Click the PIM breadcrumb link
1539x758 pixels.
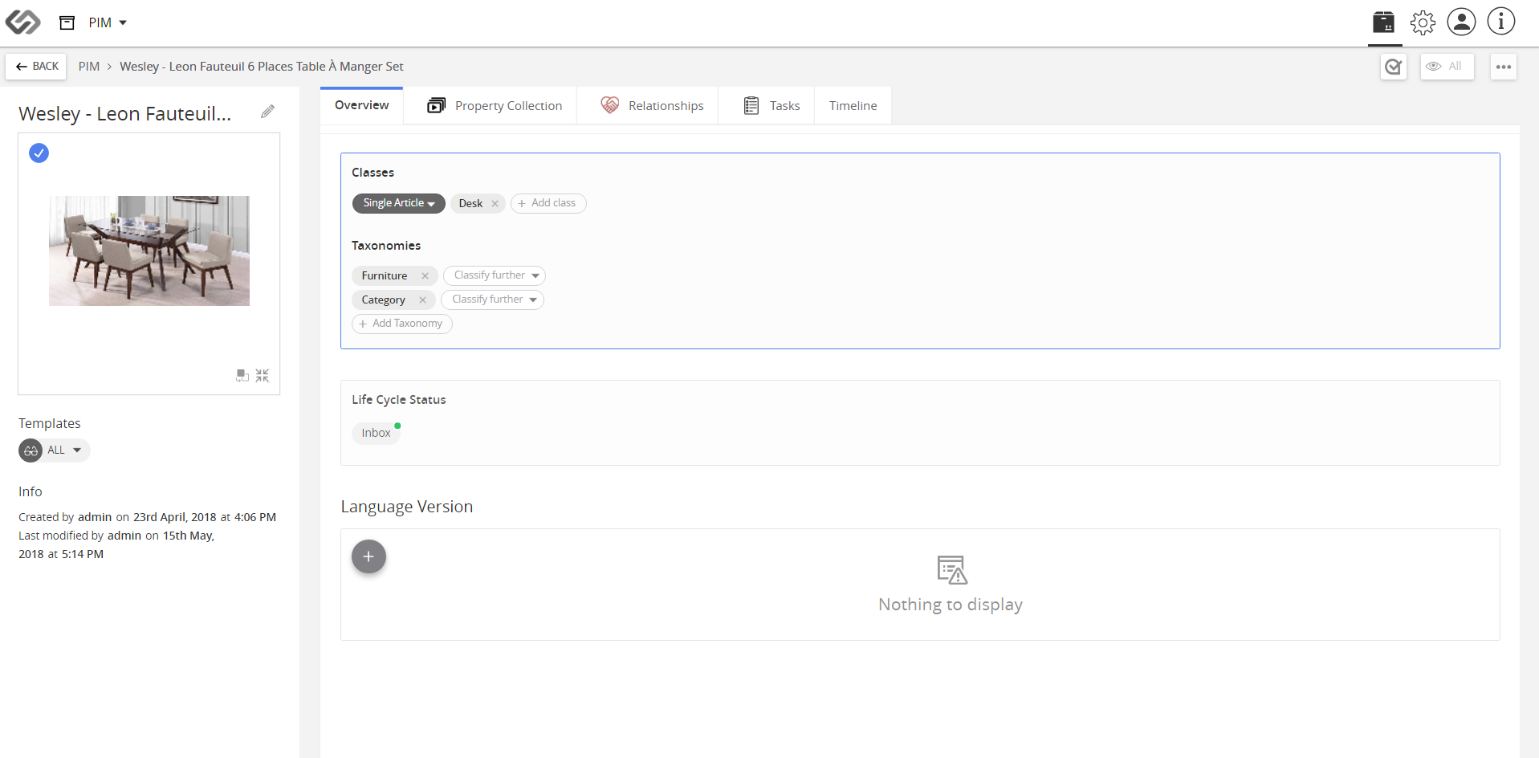click(x=89, y=67)
